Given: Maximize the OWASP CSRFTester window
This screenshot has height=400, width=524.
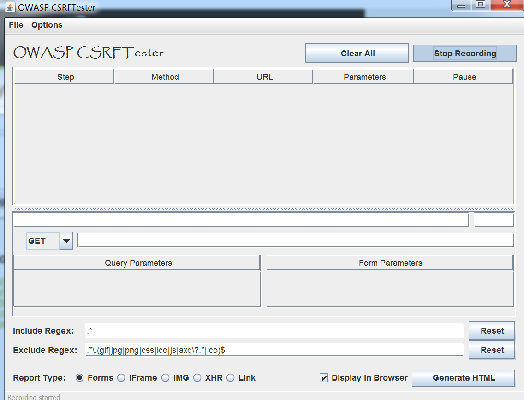Looking at the screenshot, I should click(x=481, y=5).
